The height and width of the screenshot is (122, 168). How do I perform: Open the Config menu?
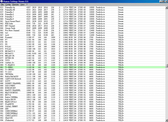[8, 5]
